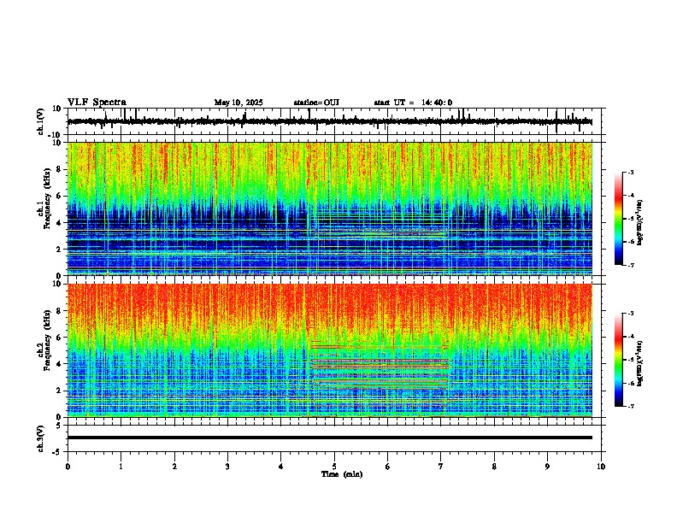Viewport: 677px width, 523px height.
Task: Click the ch.2 harmonic band emission near 4 kHz
Action: click(x=380, y=365)
